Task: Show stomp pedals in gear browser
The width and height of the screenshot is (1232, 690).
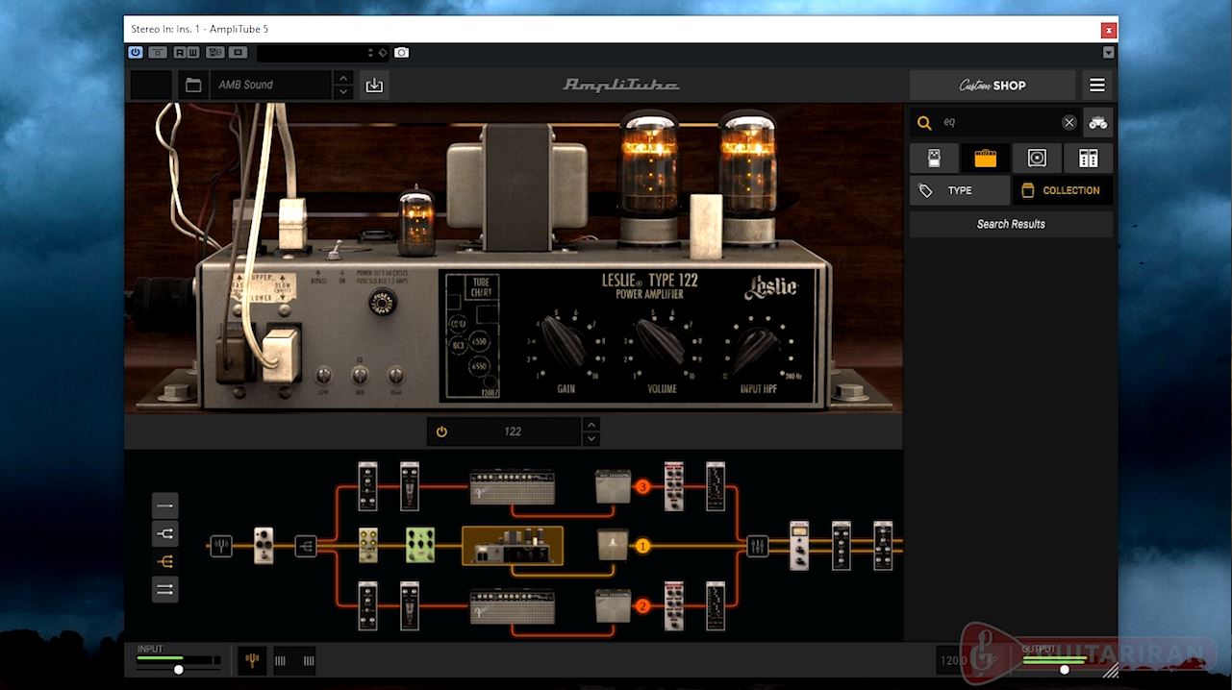Action: [934, 158]
